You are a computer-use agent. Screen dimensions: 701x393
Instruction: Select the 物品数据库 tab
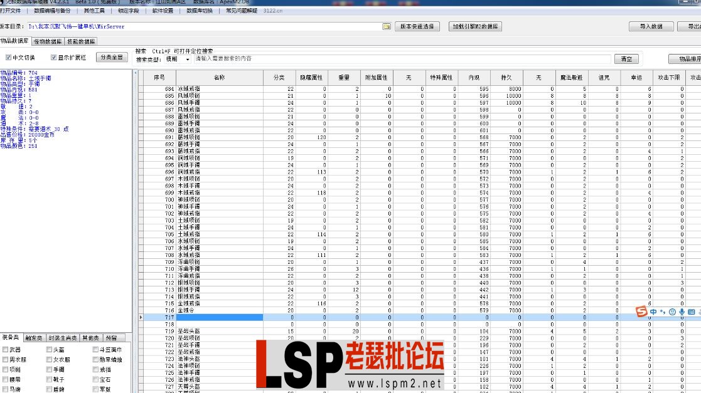coord(15,41)
